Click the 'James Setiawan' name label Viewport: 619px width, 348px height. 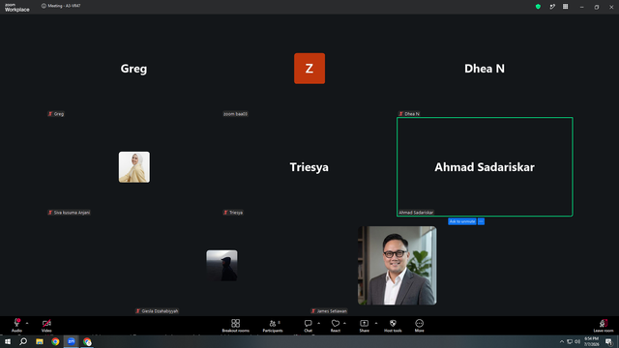pyautogui.click(x=329, y=311)
